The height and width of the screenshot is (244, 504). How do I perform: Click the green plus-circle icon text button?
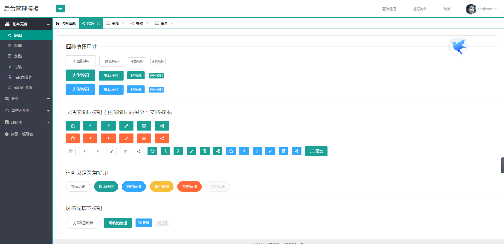[317, 151]
